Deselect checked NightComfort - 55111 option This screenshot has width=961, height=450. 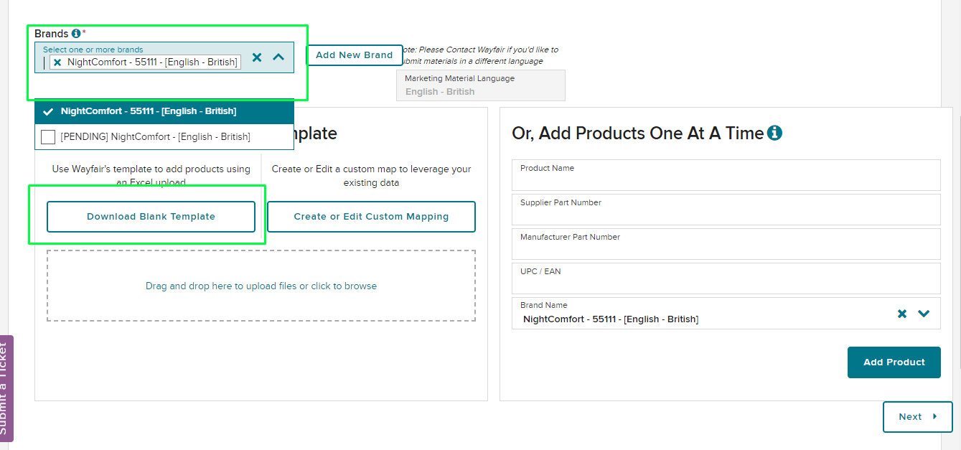pos(164,111)
